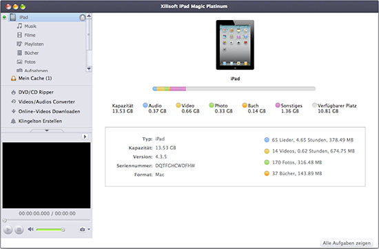The image size is (379, 249).
Task: Open Playlisten in the sidebar
Action: (x=34, y=44)
